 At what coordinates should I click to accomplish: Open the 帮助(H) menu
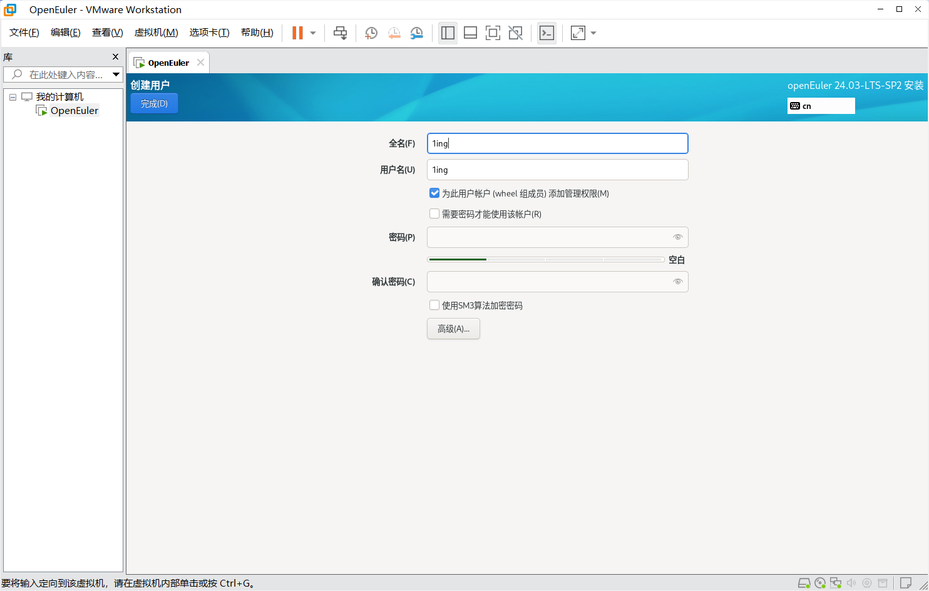click(257, 33)
